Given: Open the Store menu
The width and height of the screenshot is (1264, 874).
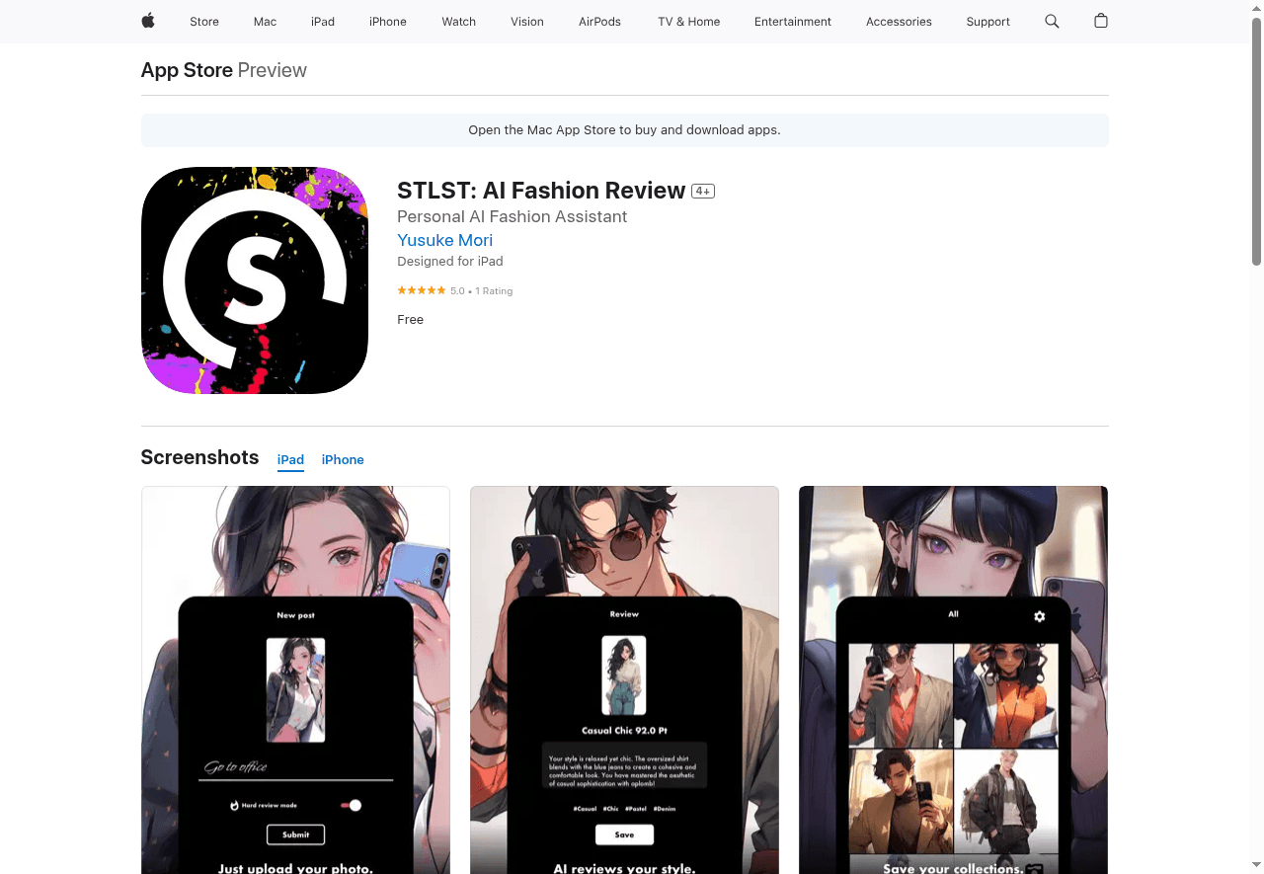Looking at the screenshot, I should (204, 21).
